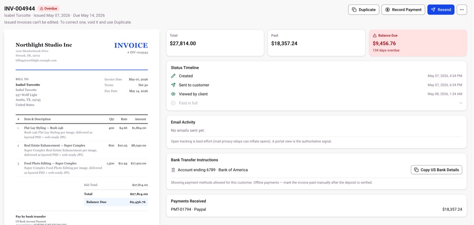Click the $9,456.76 Balance Due amount
474x225 pixels.
pyautogui.click(x=384, y=43)
